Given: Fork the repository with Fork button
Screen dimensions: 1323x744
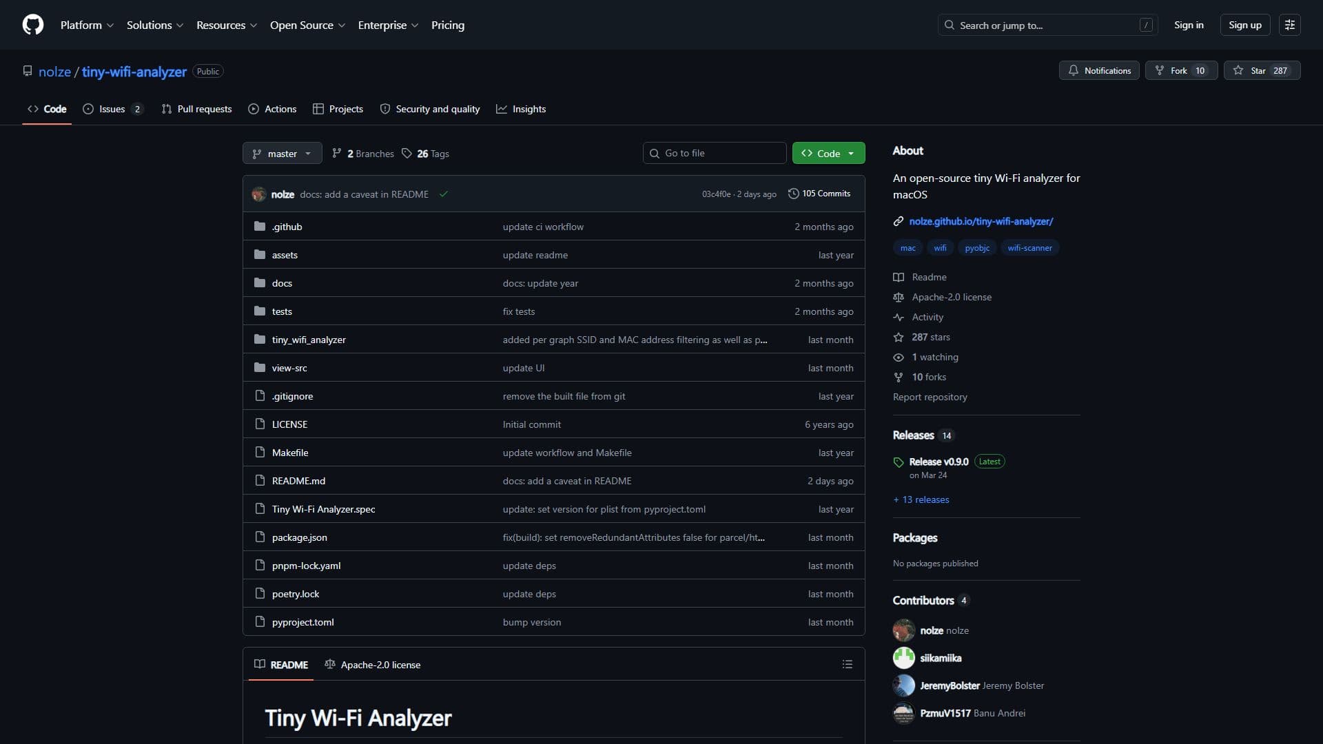Looking at the screenshot, I should click(1181, 70).
